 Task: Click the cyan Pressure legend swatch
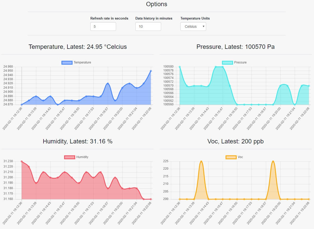tap(227, 62)
